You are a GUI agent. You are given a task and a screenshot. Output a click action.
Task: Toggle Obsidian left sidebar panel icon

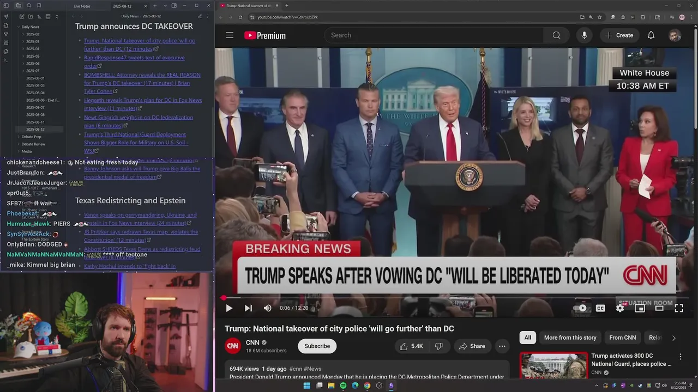5,5
